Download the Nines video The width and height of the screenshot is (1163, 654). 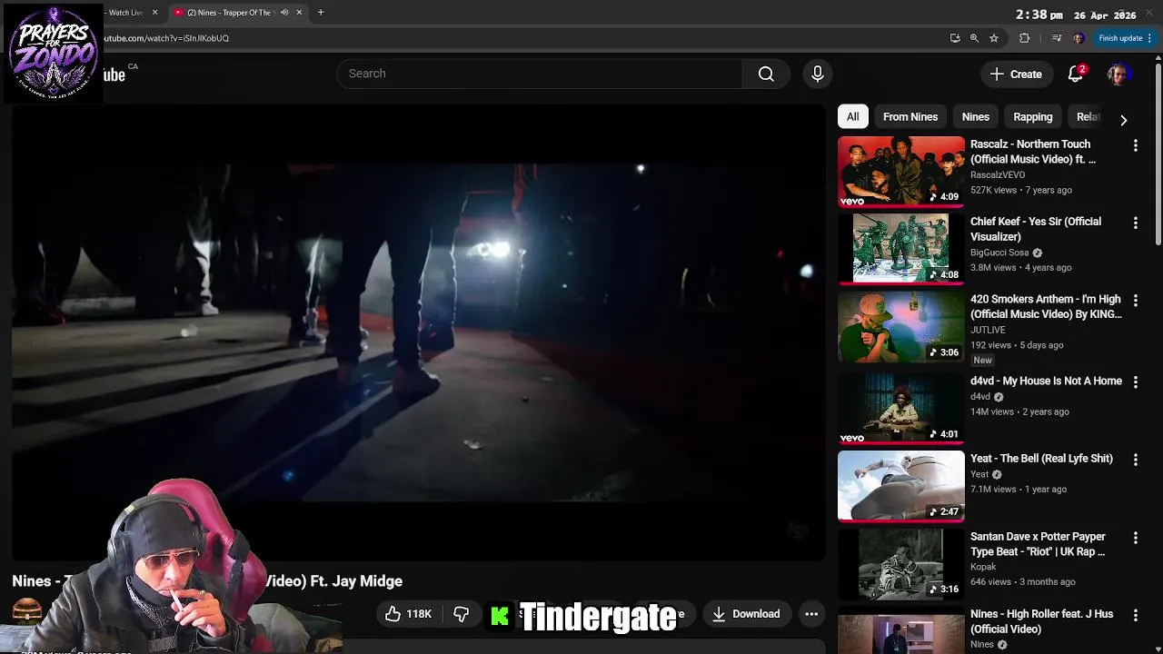(746, 614)
